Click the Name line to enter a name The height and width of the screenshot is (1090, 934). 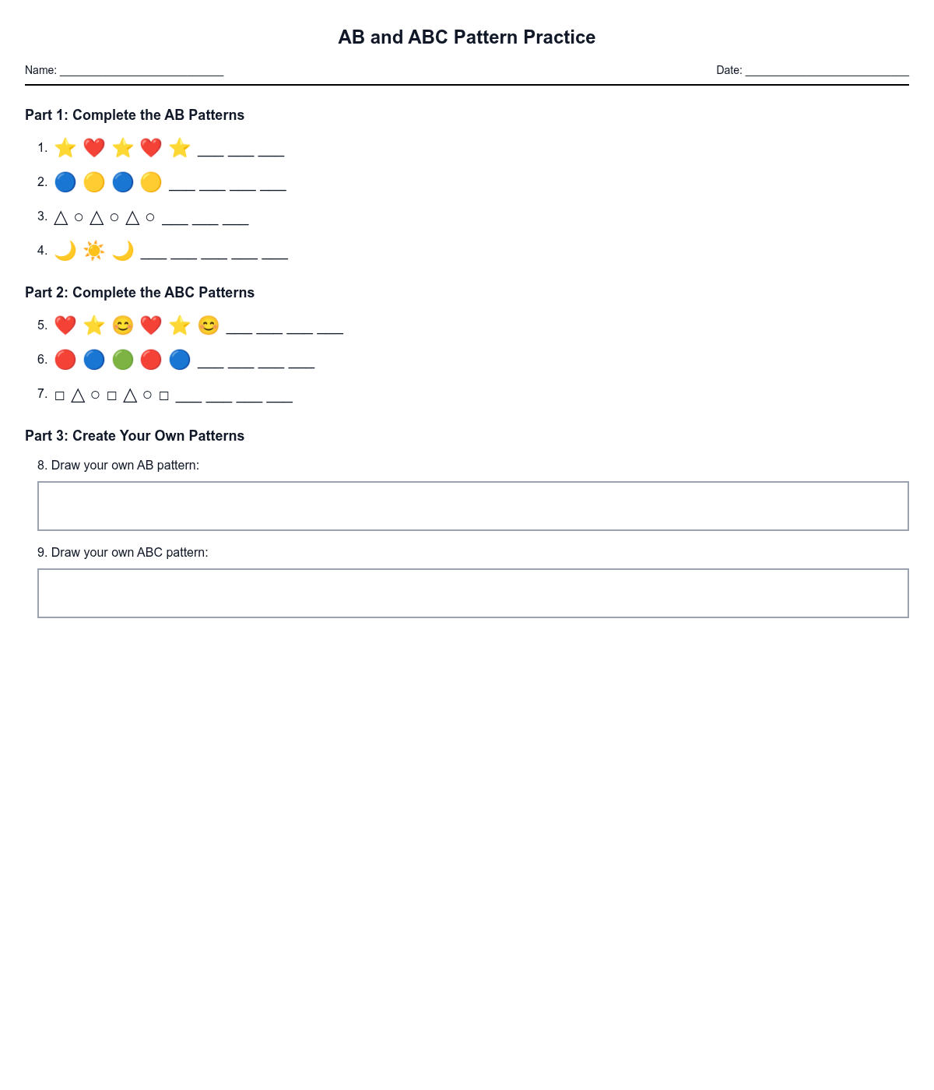point(142,71)
